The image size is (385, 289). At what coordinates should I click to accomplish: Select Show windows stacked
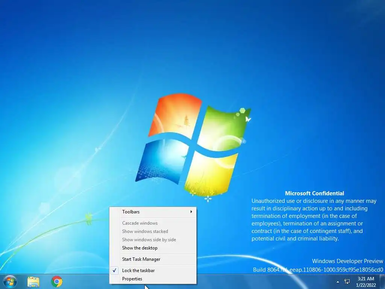[153, 231]
